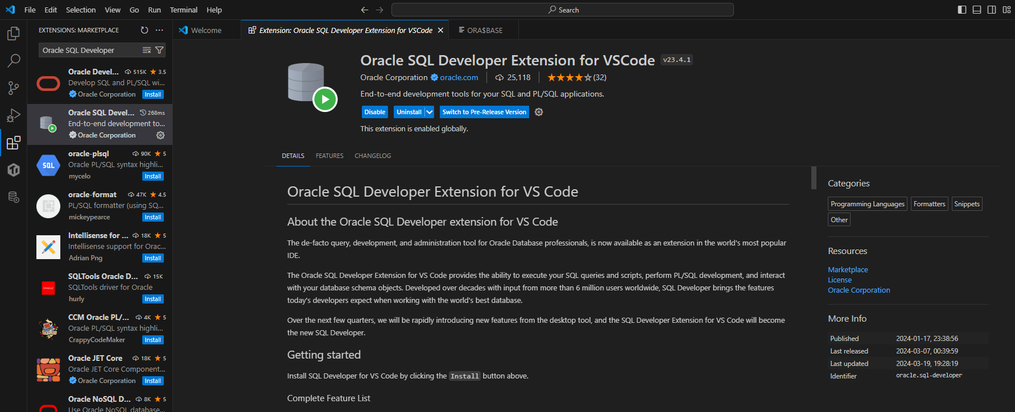This screenshot has width=1015, height=412.
Task: Show the FEATURES section tab
Action: (329, 156)
